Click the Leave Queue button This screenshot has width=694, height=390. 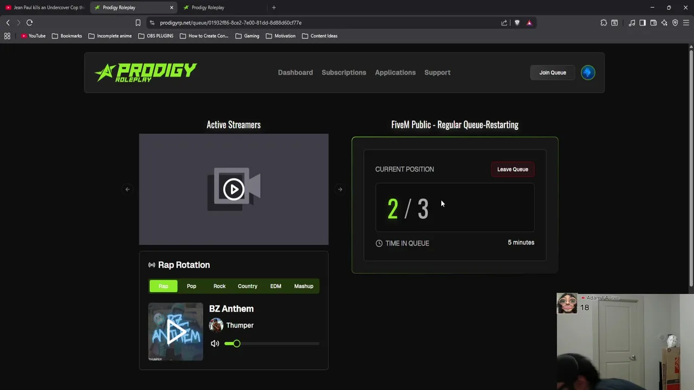click(512, 169)
